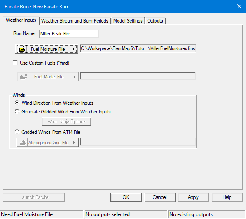This screenshot has width=246, height=219.
Task: Click the Cancel button
Action: pos(160,197)
